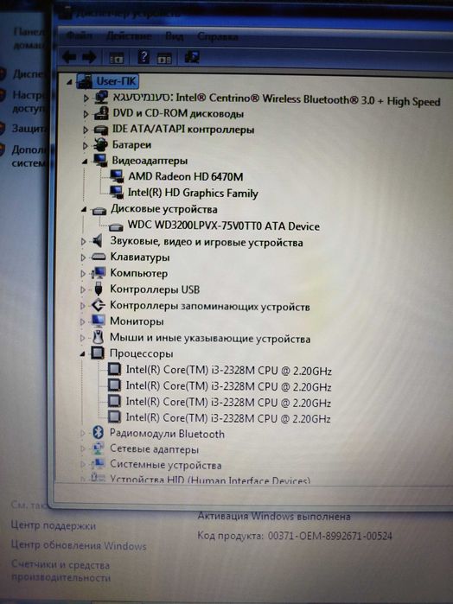Click the Forward arrow toolbar icon
Screen dimensions: 453x604
[89, 57]
